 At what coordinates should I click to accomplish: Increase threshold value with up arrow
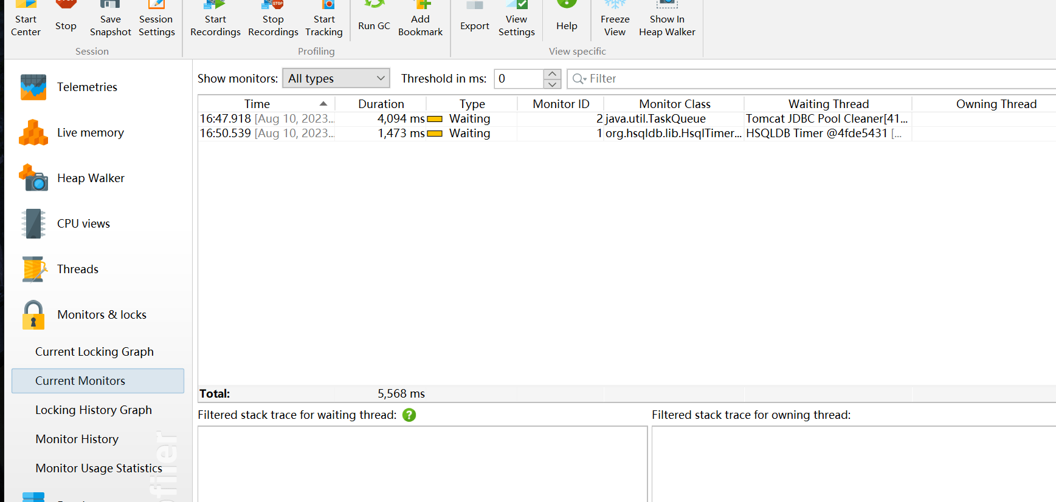click(552, 74)
